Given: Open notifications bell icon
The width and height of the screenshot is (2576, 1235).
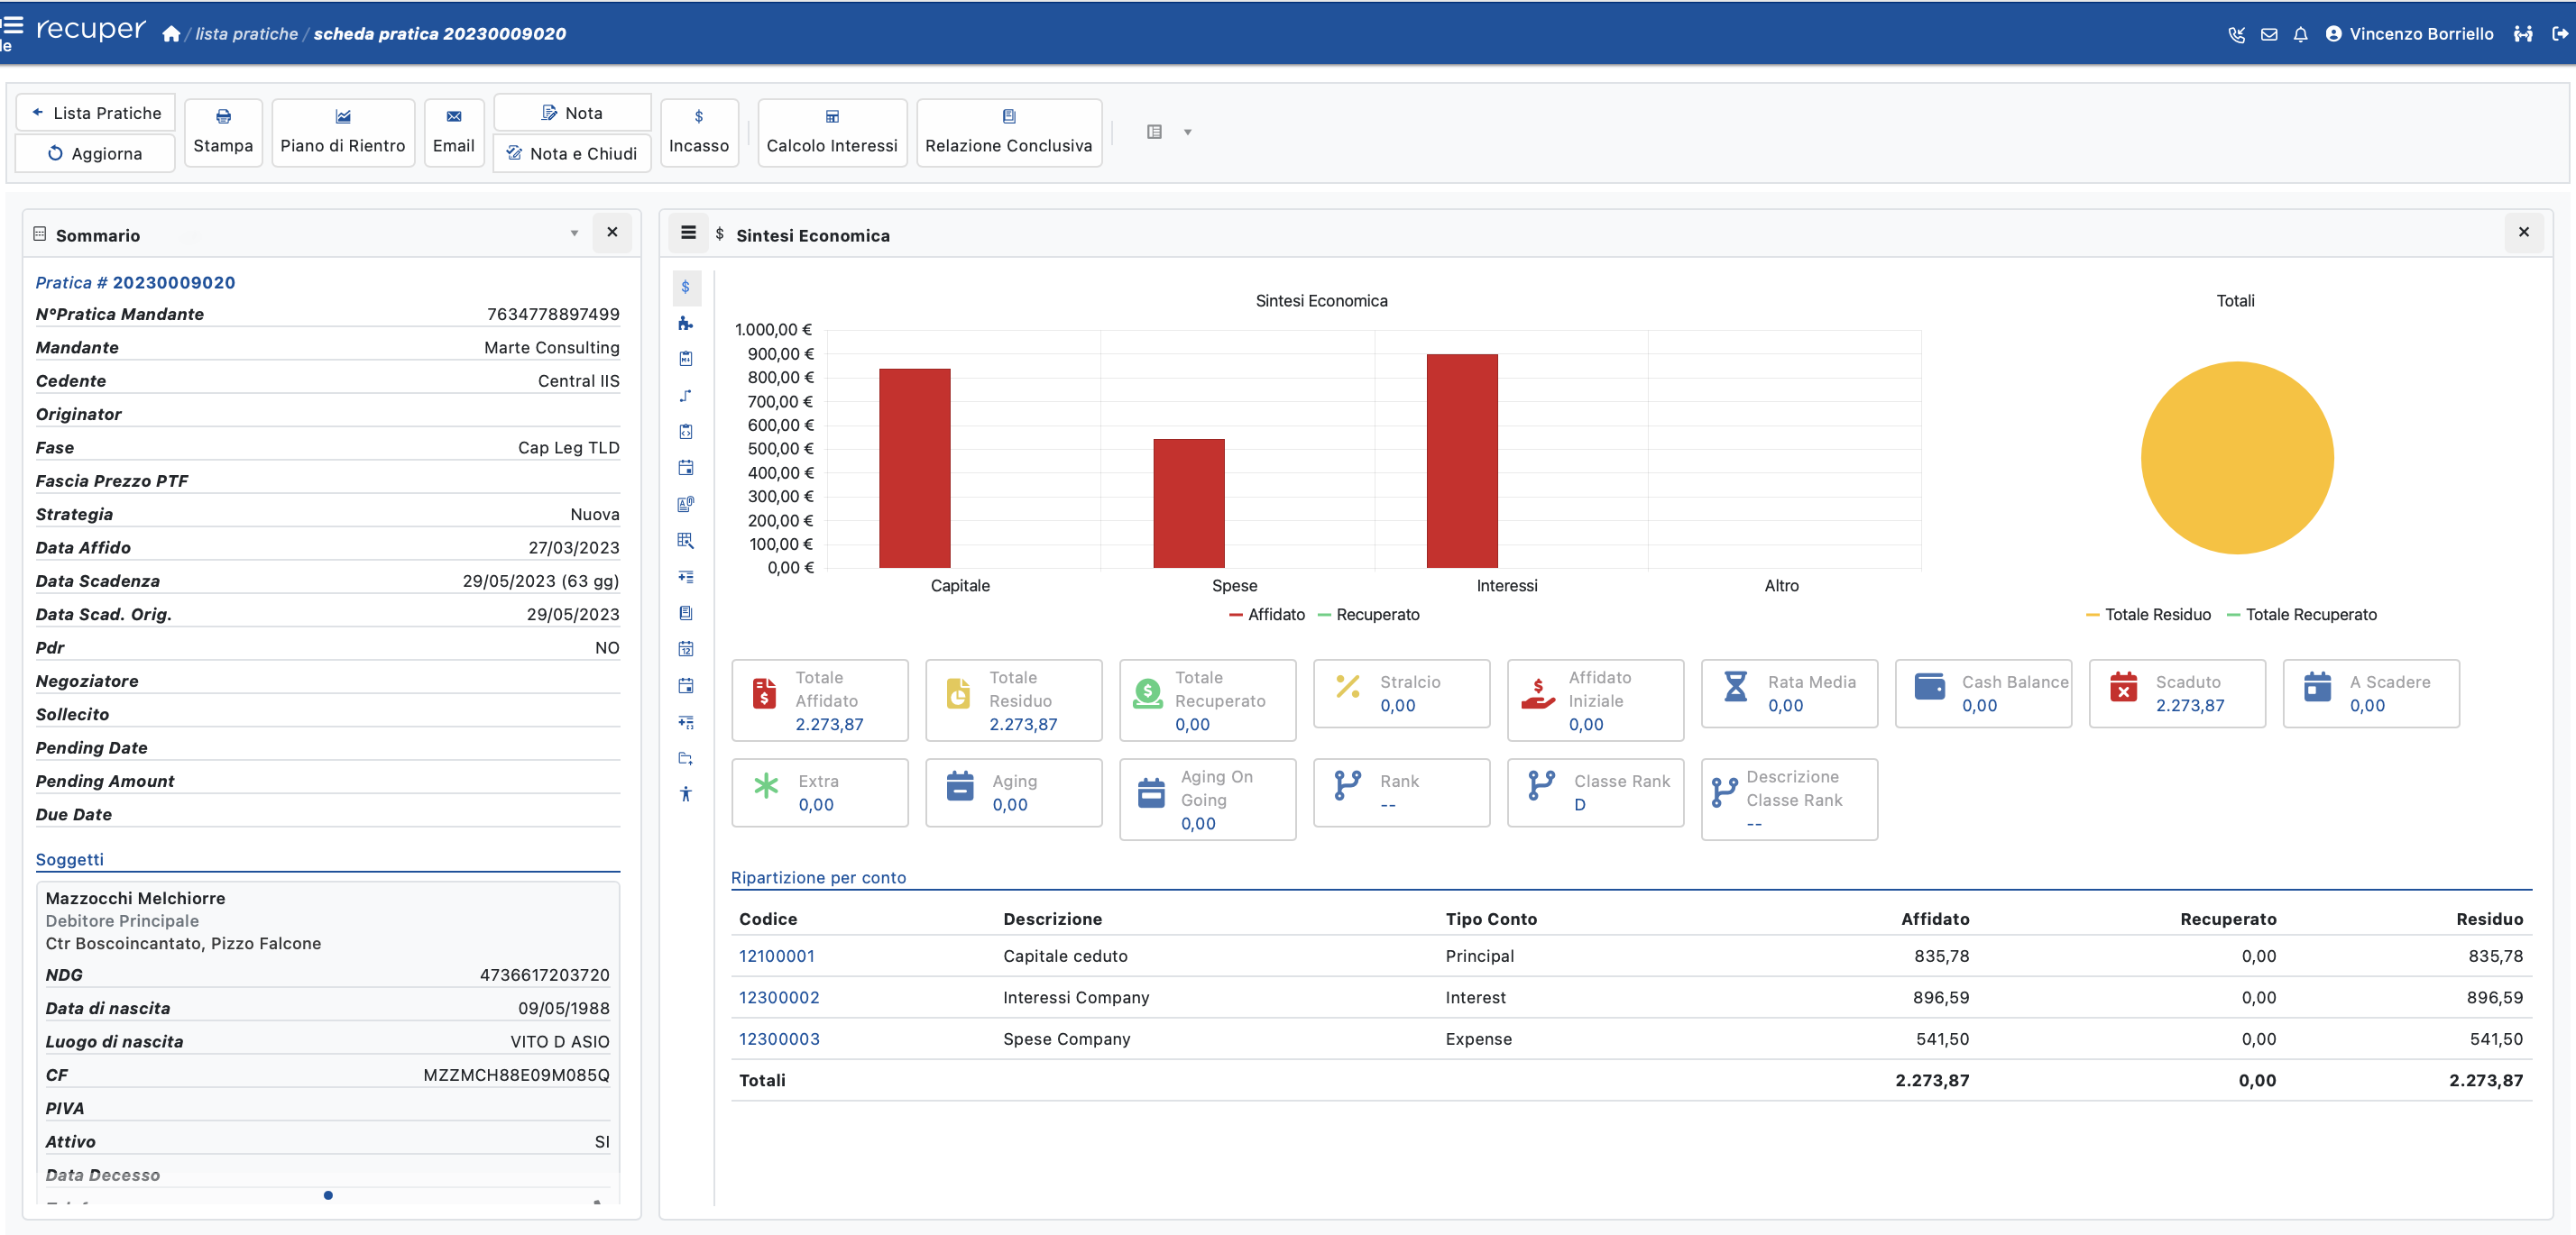Looking at the screenshot, I should pos(2300,34).
